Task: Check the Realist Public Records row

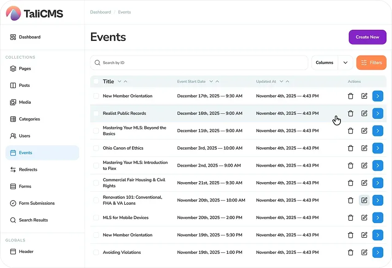Action: (96, 113)
